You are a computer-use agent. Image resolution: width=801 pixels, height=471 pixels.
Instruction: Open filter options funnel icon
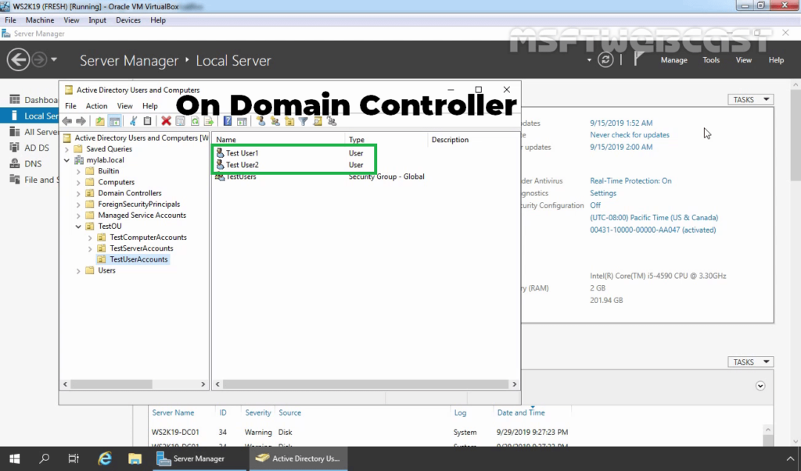pos(304,121)
